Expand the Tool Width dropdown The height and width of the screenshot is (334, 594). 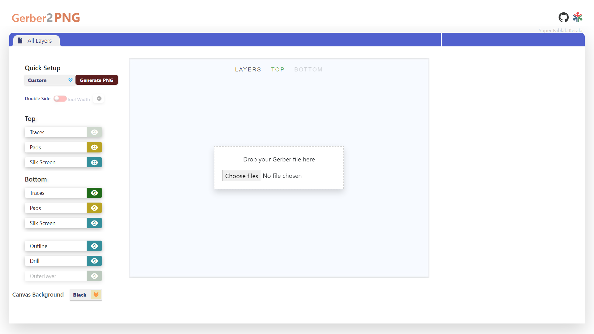click(99, 99)
